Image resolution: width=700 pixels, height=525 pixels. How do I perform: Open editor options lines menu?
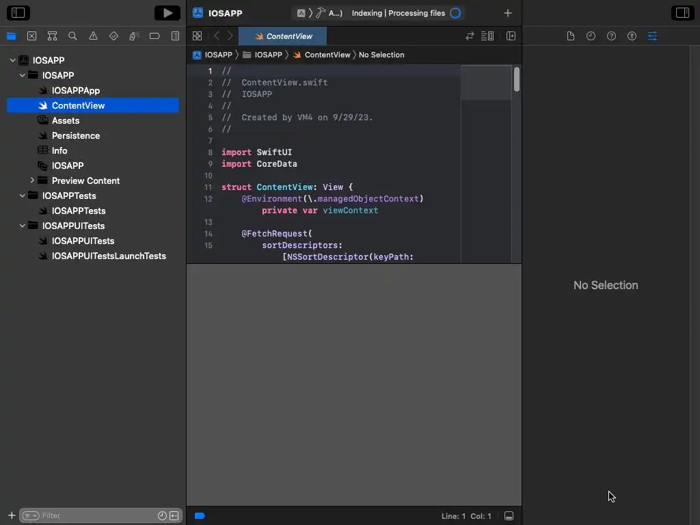pos(487,36)
